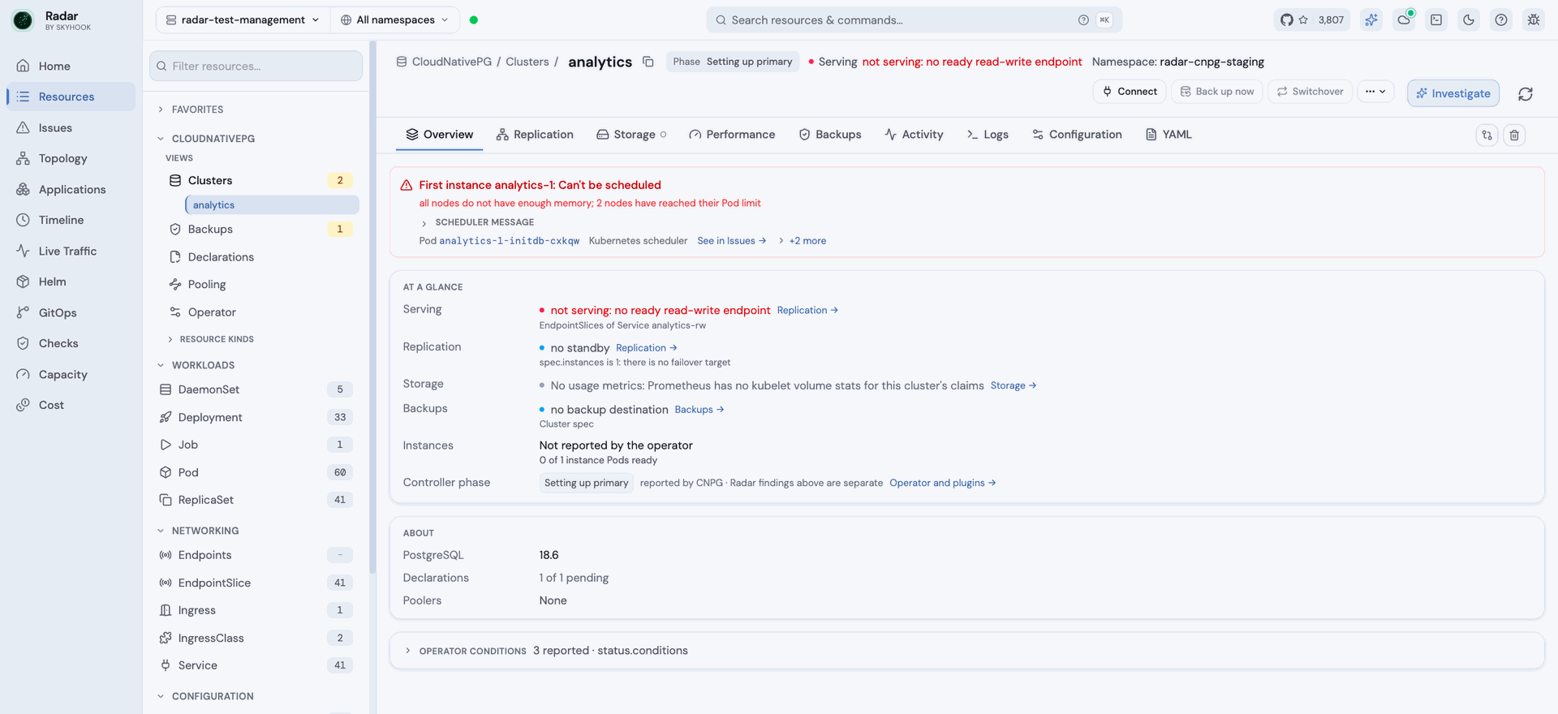This screenshot has width=1558, height=714.
Task: Click the Radar logo
Action: [23, 20]
